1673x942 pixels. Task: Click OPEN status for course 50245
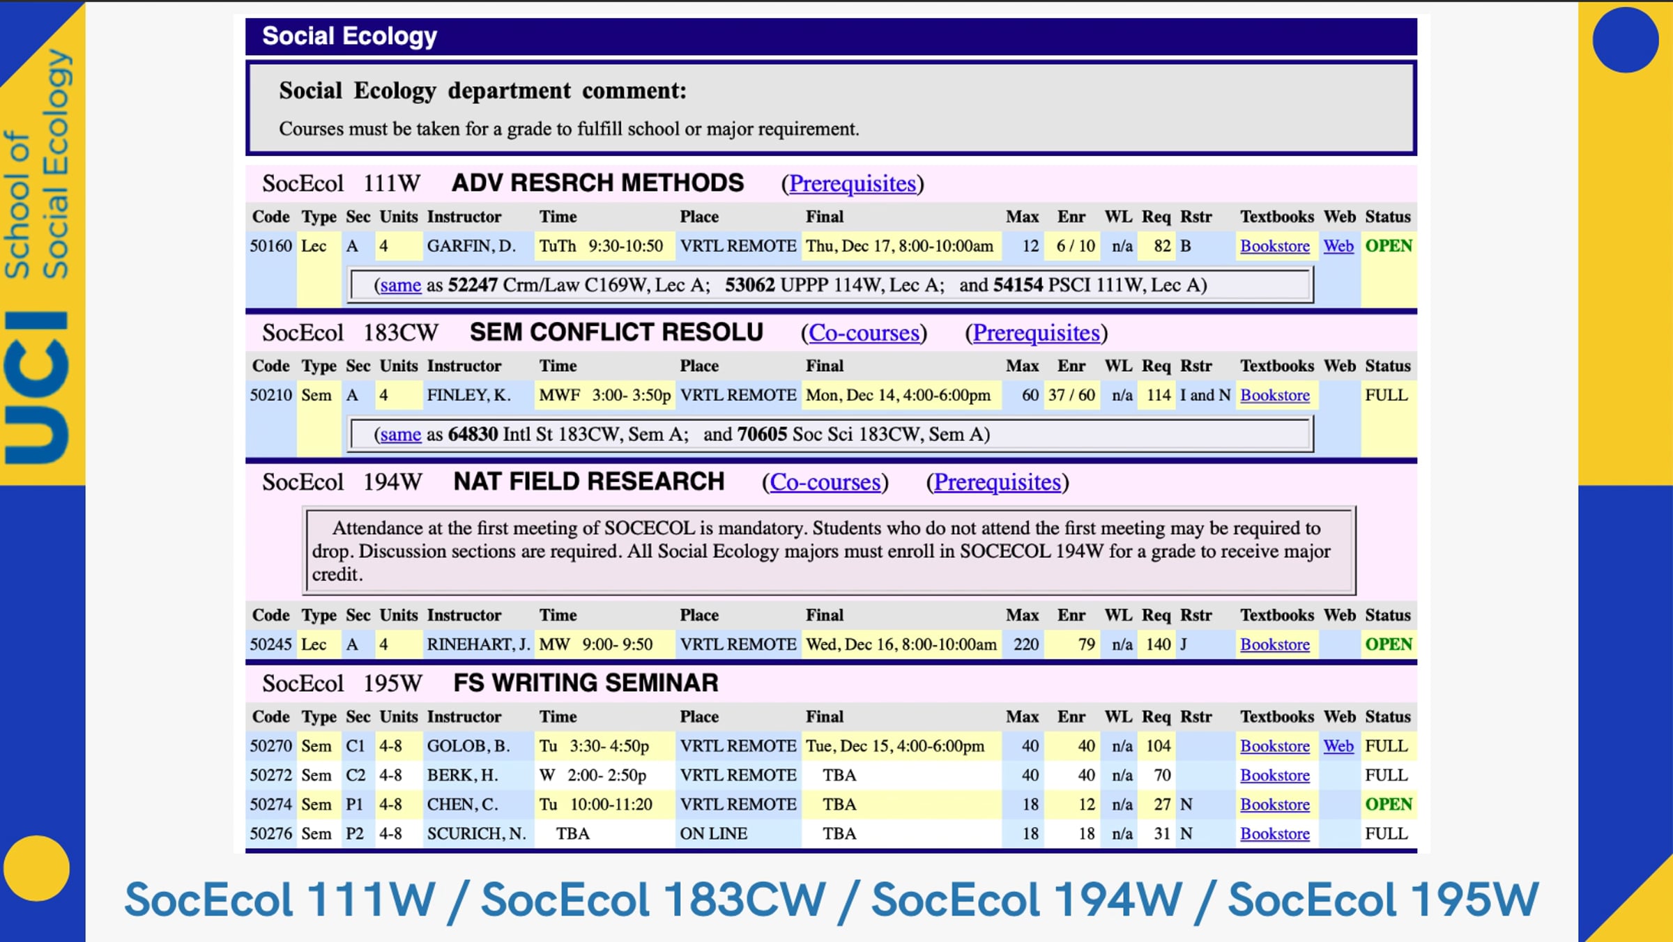pos(1389,644)
